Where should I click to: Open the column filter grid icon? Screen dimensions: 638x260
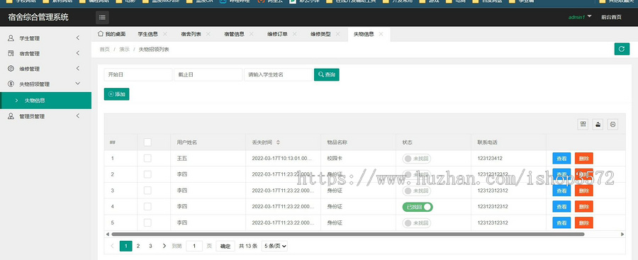pyautogui.click(x=583, y=125)
